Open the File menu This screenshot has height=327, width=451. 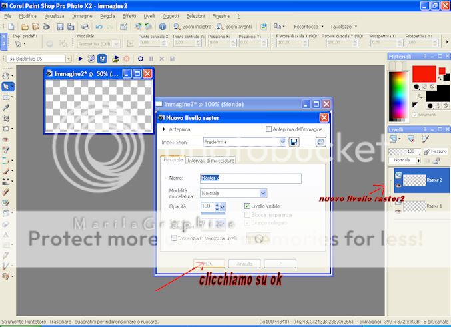[x=8, y=16]
